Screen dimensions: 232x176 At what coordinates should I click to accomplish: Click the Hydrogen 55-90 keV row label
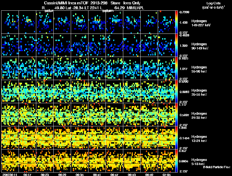click(199, 69)
